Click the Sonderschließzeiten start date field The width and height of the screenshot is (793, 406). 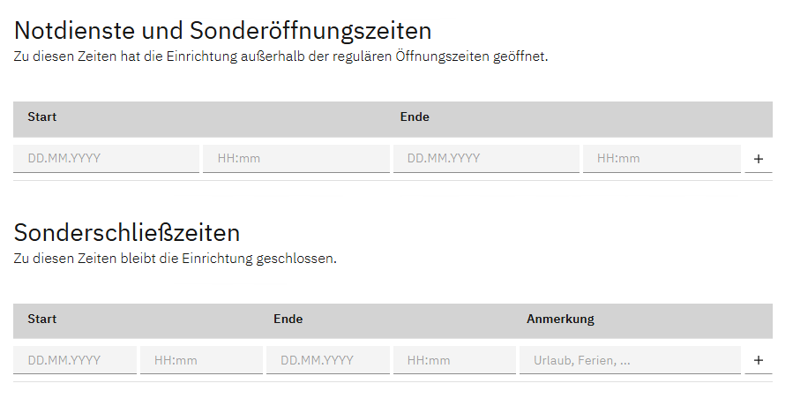(75, 360)
